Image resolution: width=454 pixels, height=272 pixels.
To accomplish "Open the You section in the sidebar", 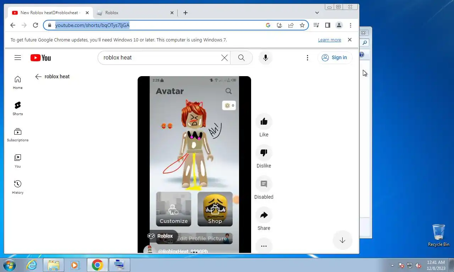I will tap(18, 161).
